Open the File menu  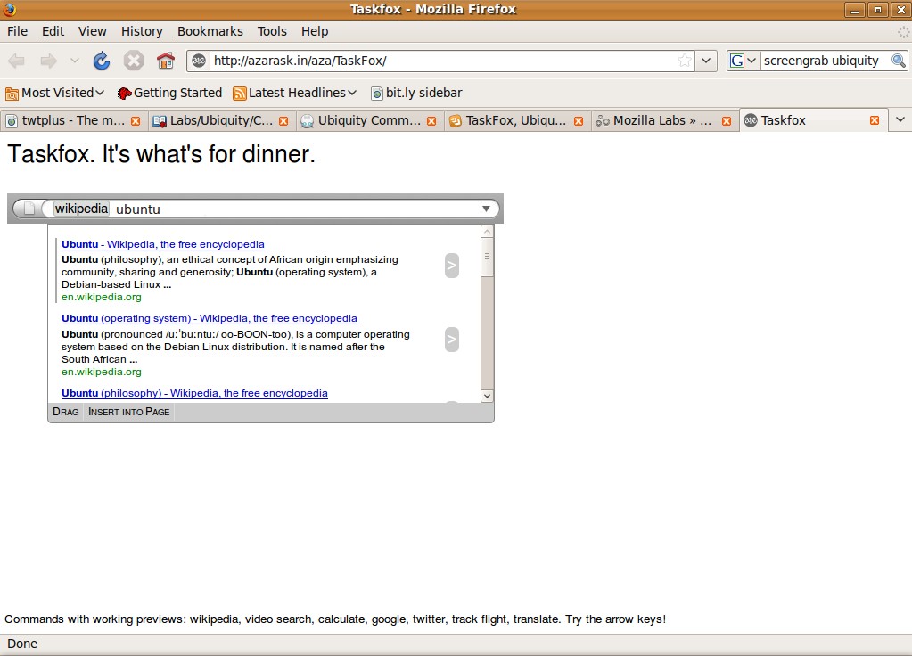[18, 31]
